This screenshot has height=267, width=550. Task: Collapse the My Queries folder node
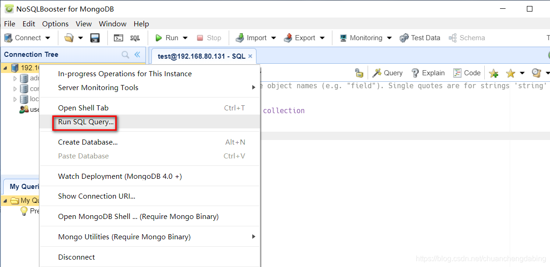pyautogui.click(x=5, y=200)
